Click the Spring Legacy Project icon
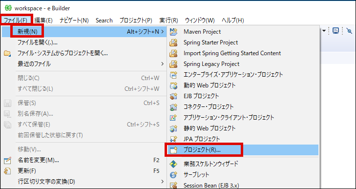Viewport: 356px width, 189px height. point(173,64)
